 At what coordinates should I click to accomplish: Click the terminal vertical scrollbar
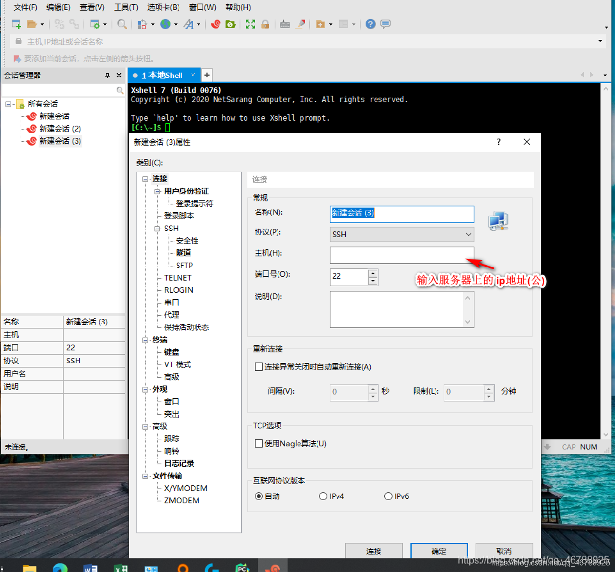tap(606, 261)
